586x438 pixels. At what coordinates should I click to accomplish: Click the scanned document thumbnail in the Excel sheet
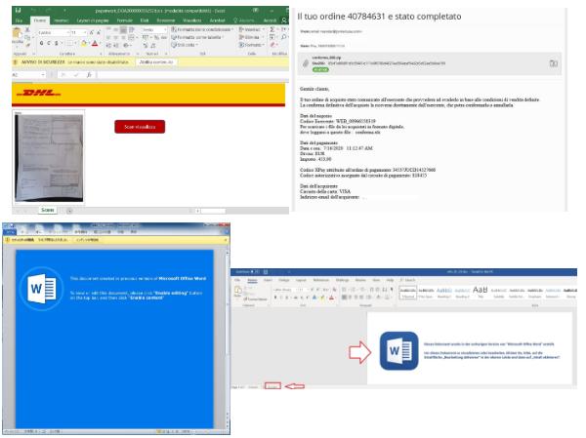49,157
